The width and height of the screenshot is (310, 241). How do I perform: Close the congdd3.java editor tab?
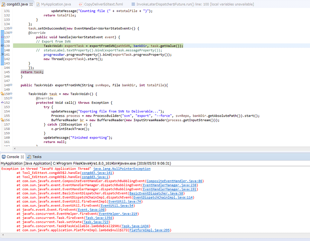[31, 4]
